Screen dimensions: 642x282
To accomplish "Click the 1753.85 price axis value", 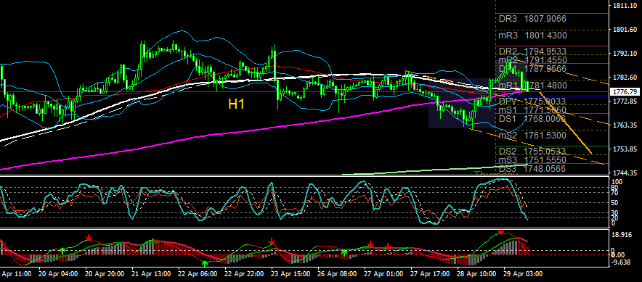I will coord(625,149).
